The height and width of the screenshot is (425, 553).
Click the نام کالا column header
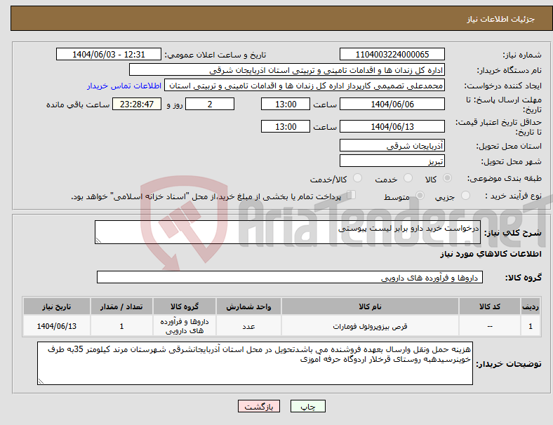[370, 306]
